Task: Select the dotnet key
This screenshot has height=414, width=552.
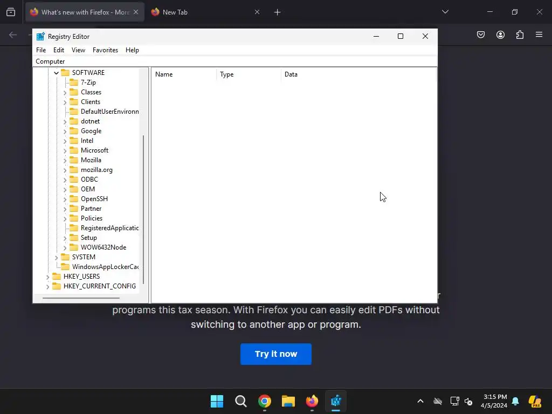Action: pos(90,121)
